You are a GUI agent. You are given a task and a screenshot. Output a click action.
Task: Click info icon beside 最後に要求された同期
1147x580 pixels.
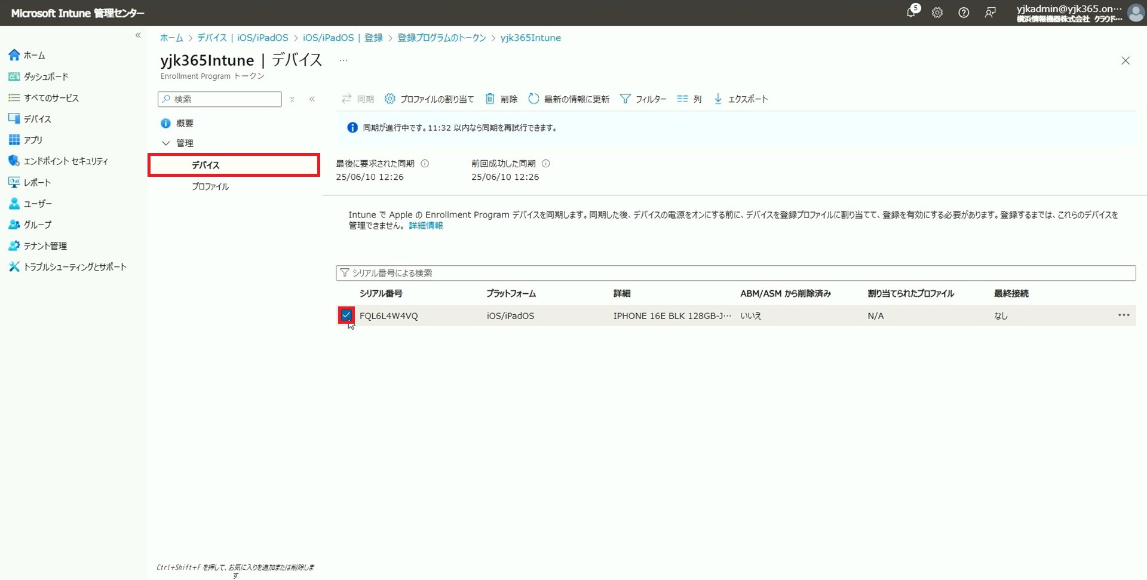pyautogui.click(x=425, y=164)
